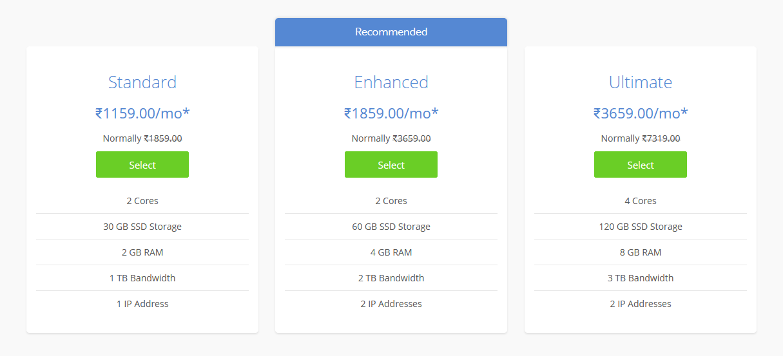Click the Ultimate plan heading

(641, 82)
